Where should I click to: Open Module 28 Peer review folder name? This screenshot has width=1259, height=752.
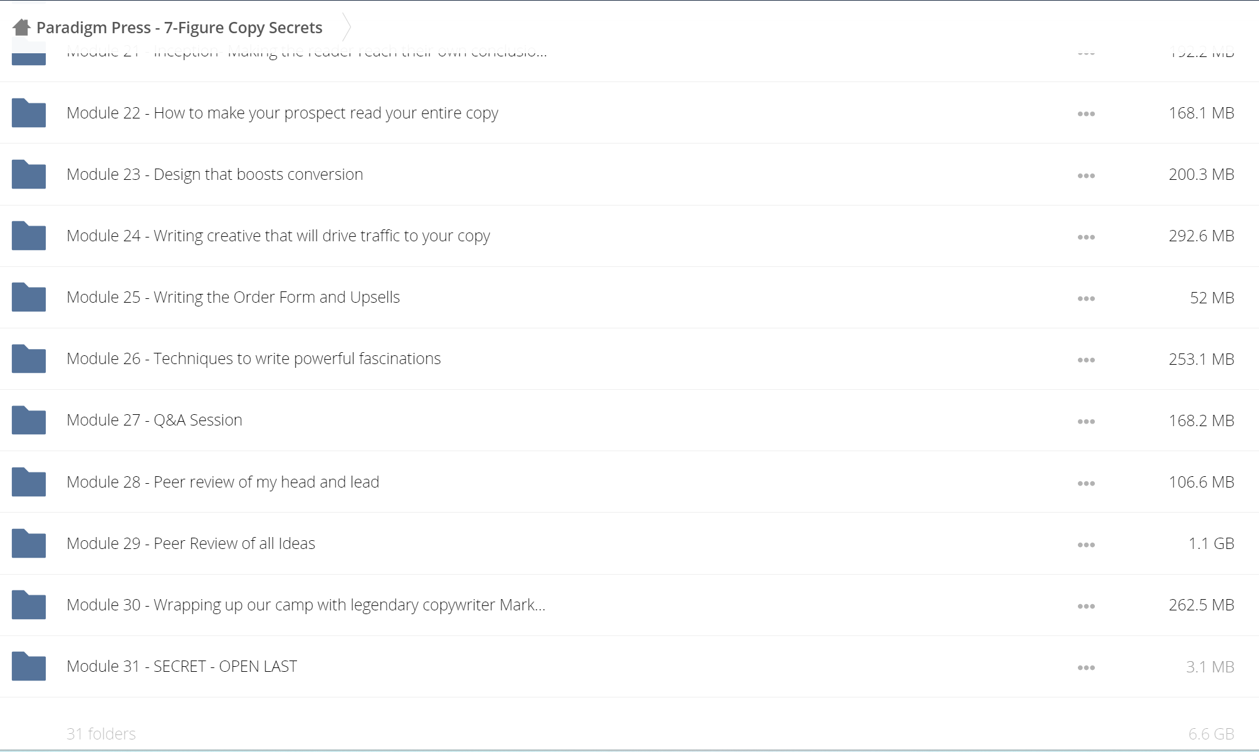tap(222, 482)
